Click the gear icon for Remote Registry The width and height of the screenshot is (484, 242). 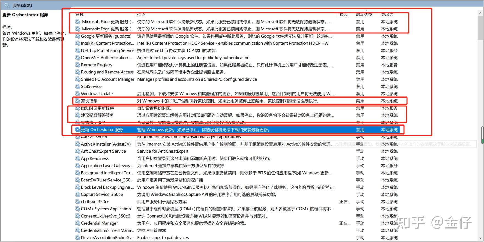pyautogui.click(x=77, y=65)
